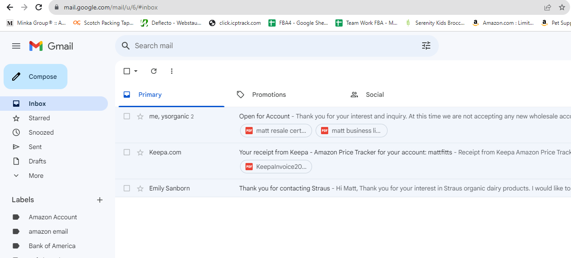
Task: Open Deflecto Webstaurant bookmark
Action: tap(171, 23)
